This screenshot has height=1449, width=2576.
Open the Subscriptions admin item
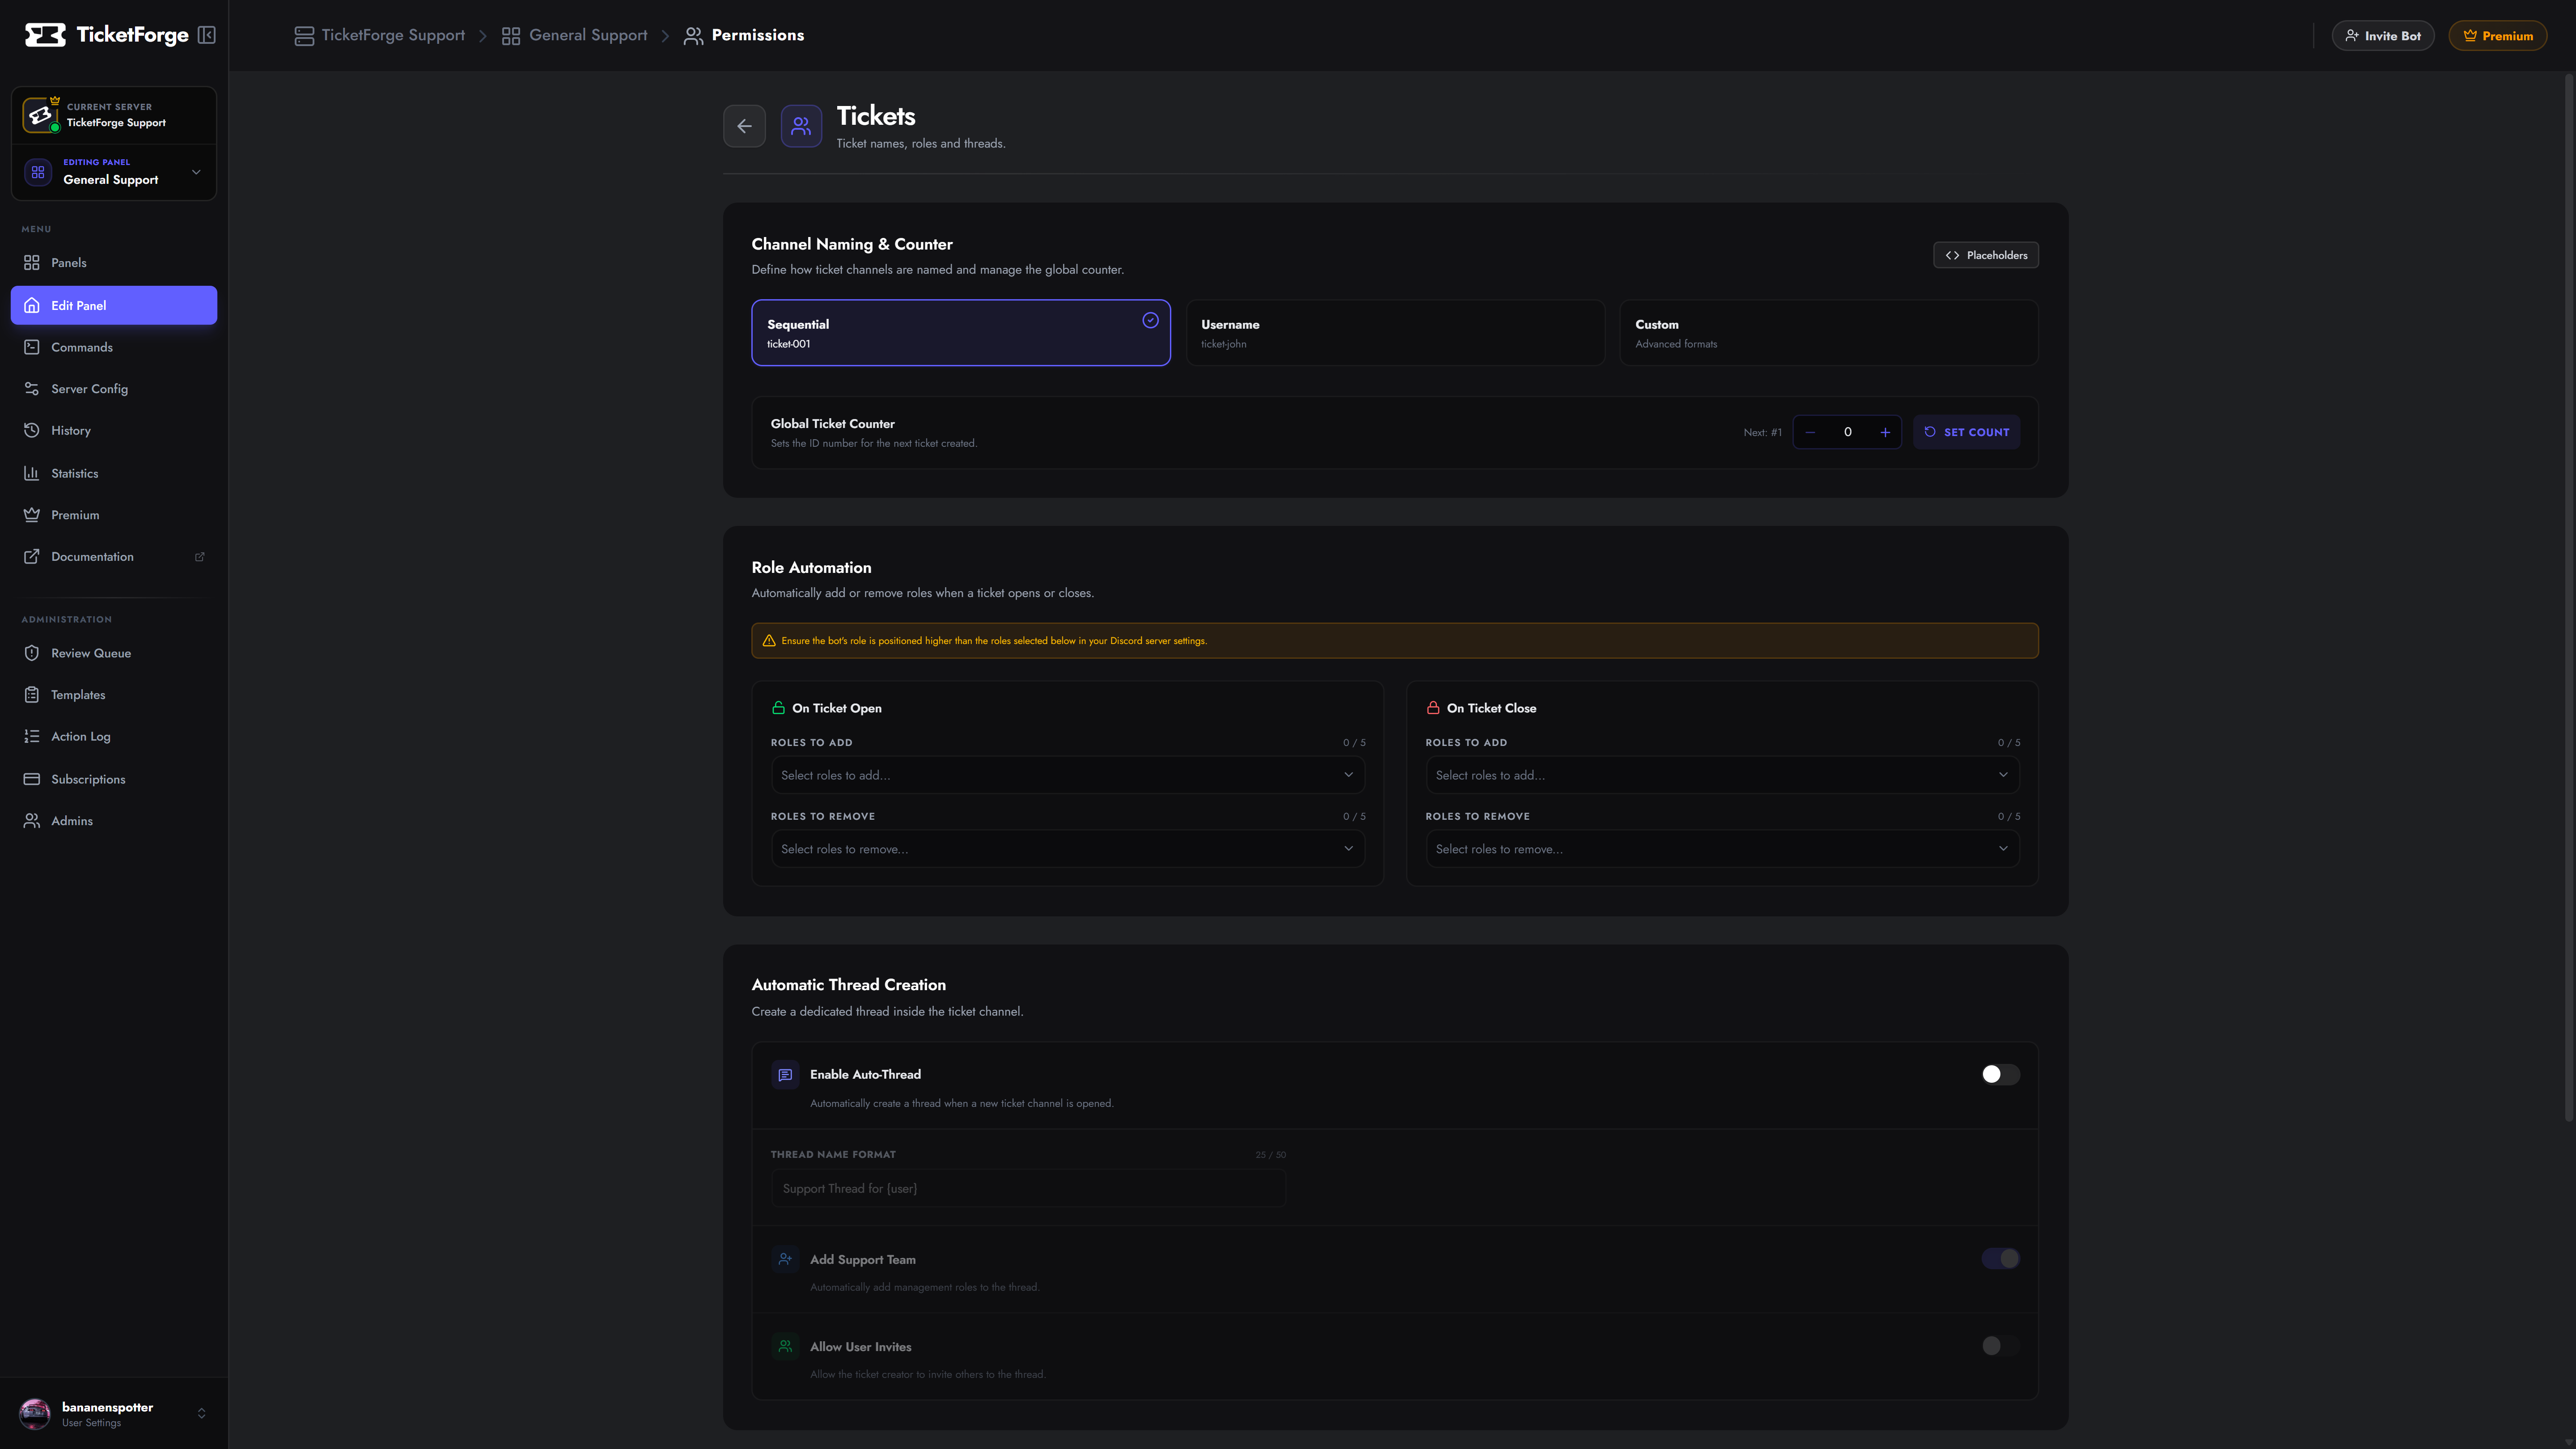[x=114, y=779]
